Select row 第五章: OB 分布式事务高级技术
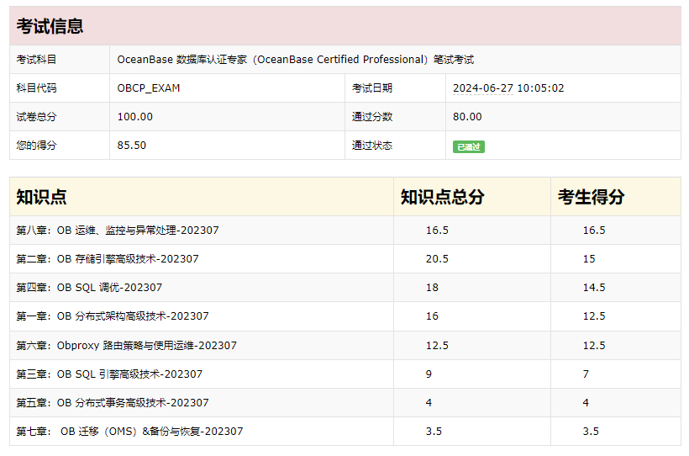689x456 pixels. 345,403
